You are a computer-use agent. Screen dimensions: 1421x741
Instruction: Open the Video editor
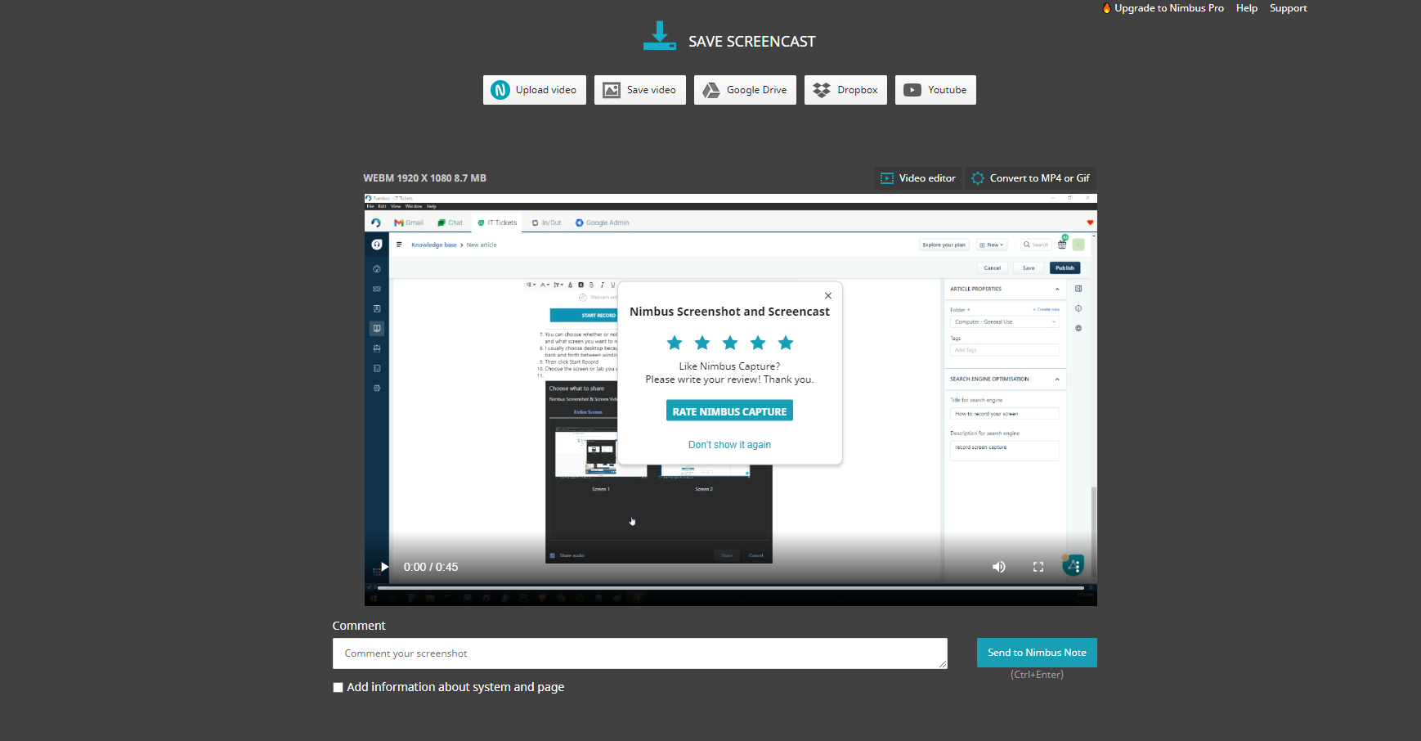click(917, 178)
